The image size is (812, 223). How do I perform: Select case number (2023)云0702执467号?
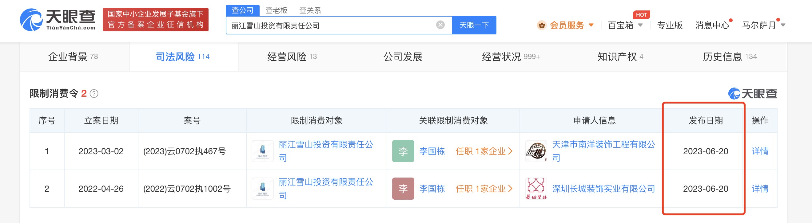click(x=185, y=151)
